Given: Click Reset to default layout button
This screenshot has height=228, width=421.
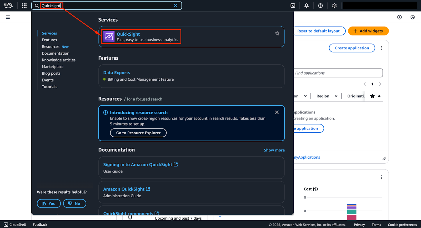Looking at the screenshot, I should (319, 31).
